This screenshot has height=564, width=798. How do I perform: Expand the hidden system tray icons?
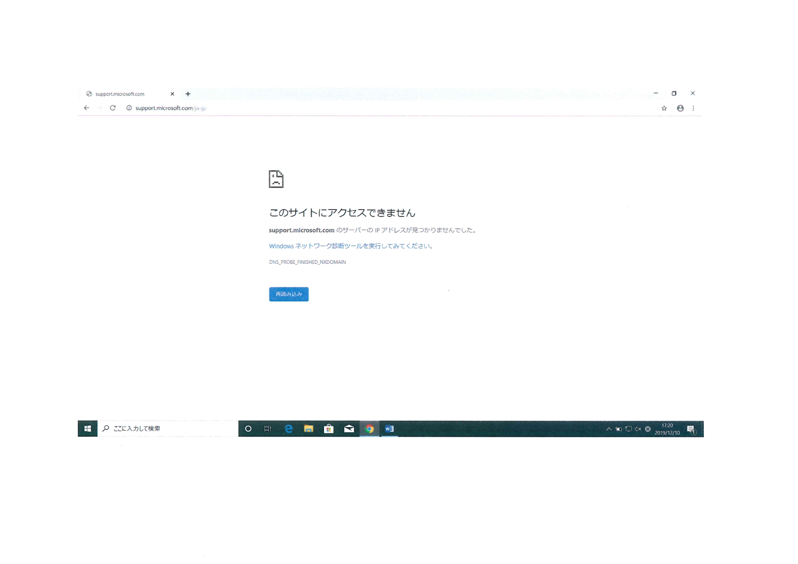click(609, 429)
